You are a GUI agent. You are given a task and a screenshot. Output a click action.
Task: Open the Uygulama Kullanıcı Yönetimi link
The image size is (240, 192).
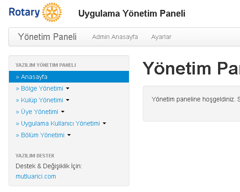(x=58, y=123)
